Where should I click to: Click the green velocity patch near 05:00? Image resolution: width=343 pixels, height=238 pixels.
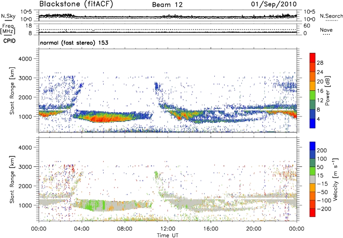92,205
